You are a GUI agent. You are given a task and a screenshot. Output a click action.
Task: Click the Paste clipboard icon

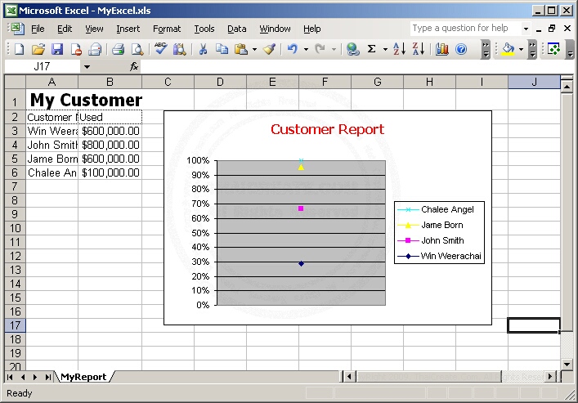(241, 49)
